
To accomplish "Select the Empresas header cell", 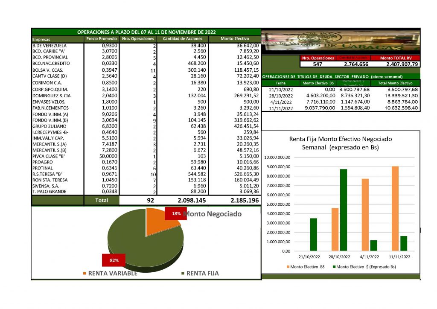I will pos(41,39).
